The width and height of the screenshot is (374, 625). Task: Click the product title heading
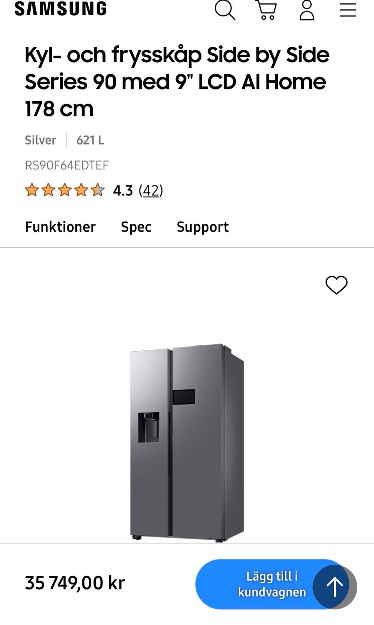click(x=177, y=81)
